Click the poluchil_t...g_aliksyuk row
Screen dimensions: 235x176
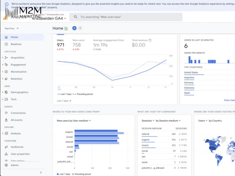point(164,168)
